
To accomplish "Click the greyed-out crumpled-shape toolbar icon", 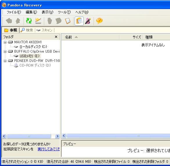I will (x=58, y=21).
